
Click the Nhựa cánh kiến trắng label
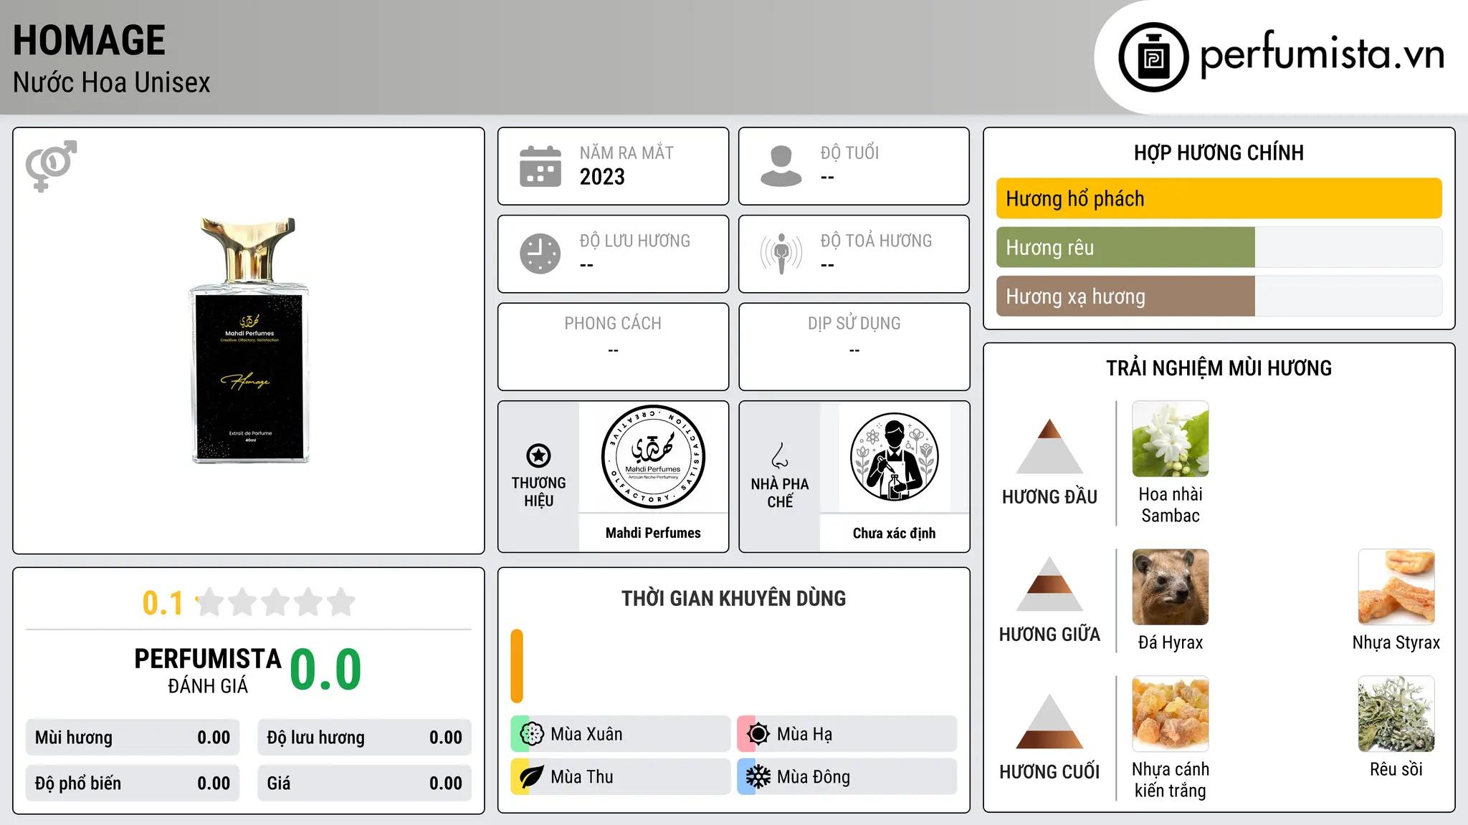tap(1171, 780)
